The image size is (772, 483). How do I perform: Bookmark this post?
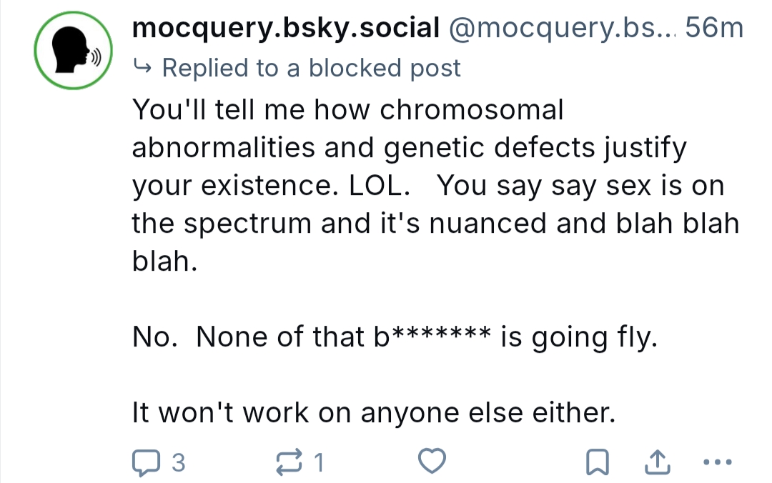point(595,464)
